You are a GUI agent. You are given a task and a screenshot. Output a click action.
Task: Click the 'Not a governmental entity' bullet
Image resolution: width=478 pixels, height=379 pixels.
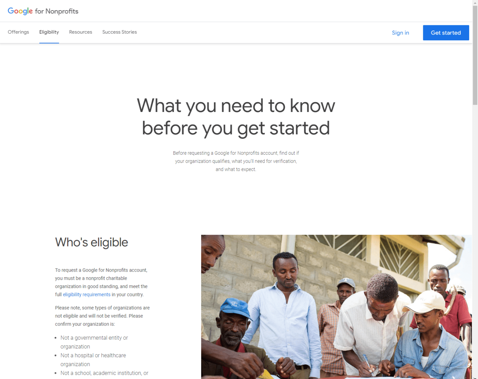(x=94, y=342)
